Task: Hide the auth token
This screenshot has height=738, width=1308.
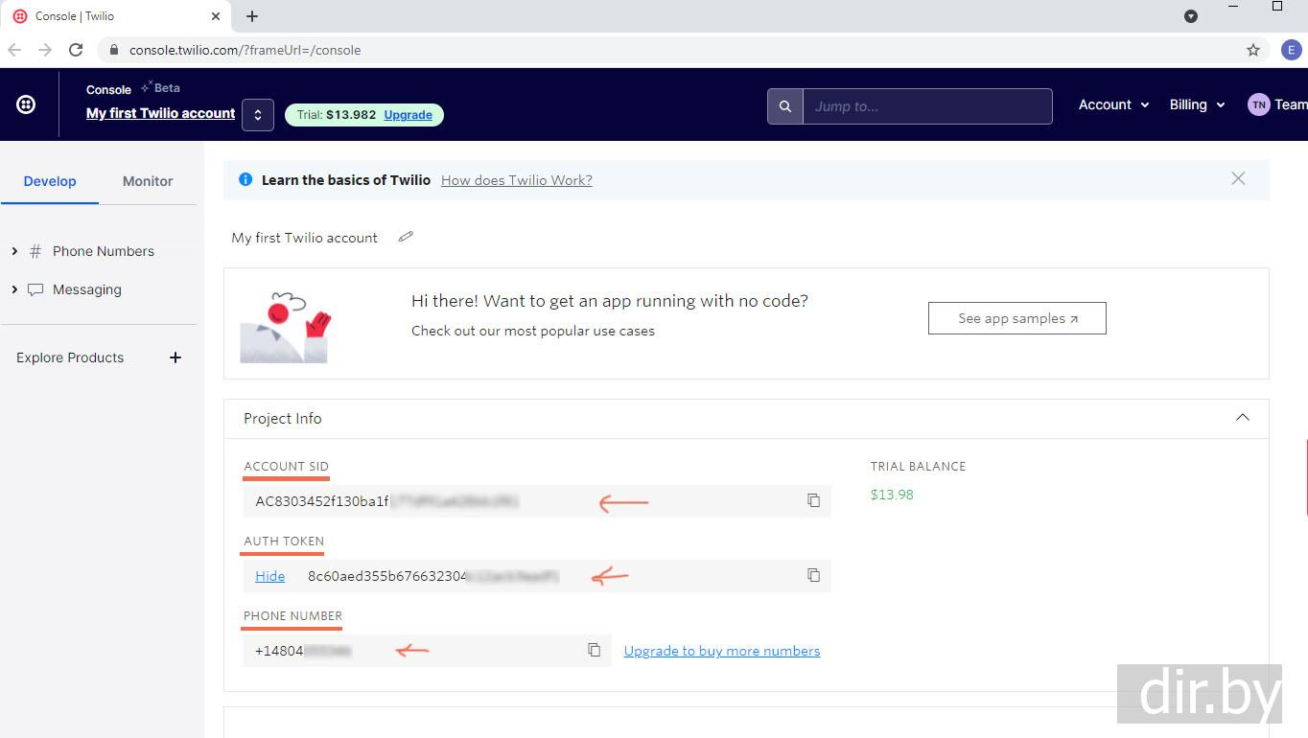Action: pos(270,576)
